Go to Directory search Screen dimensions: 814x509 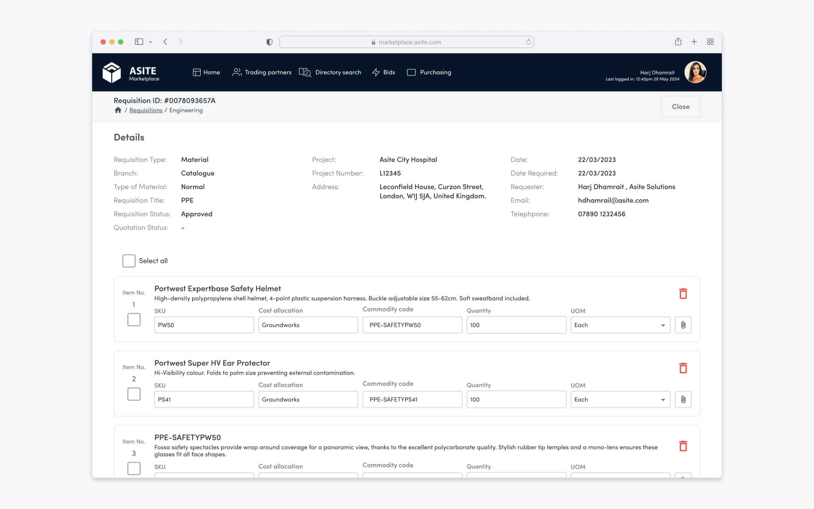click(330, 72)
